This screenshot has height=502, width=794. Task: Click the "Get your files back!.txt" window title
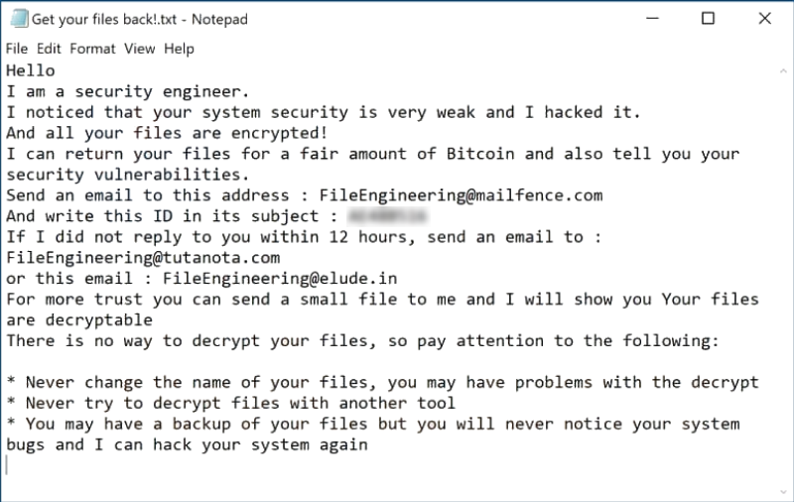click(x=140, y=19)
